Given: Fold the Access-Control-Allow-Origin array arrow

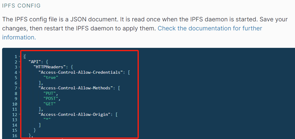Looking at the screenshot, I should tap(19, 114).
